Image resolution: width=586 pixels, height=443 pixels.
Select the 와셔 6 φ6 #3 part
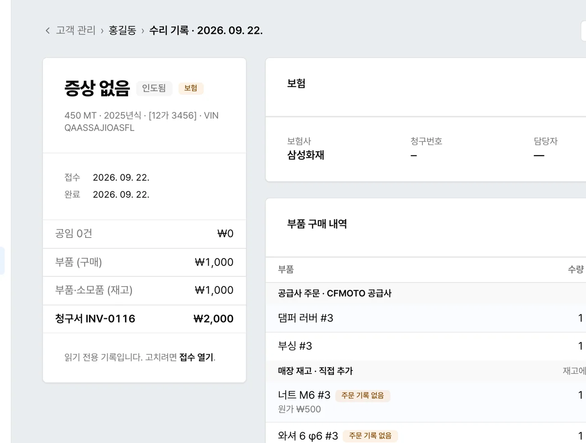click(308, 436)
